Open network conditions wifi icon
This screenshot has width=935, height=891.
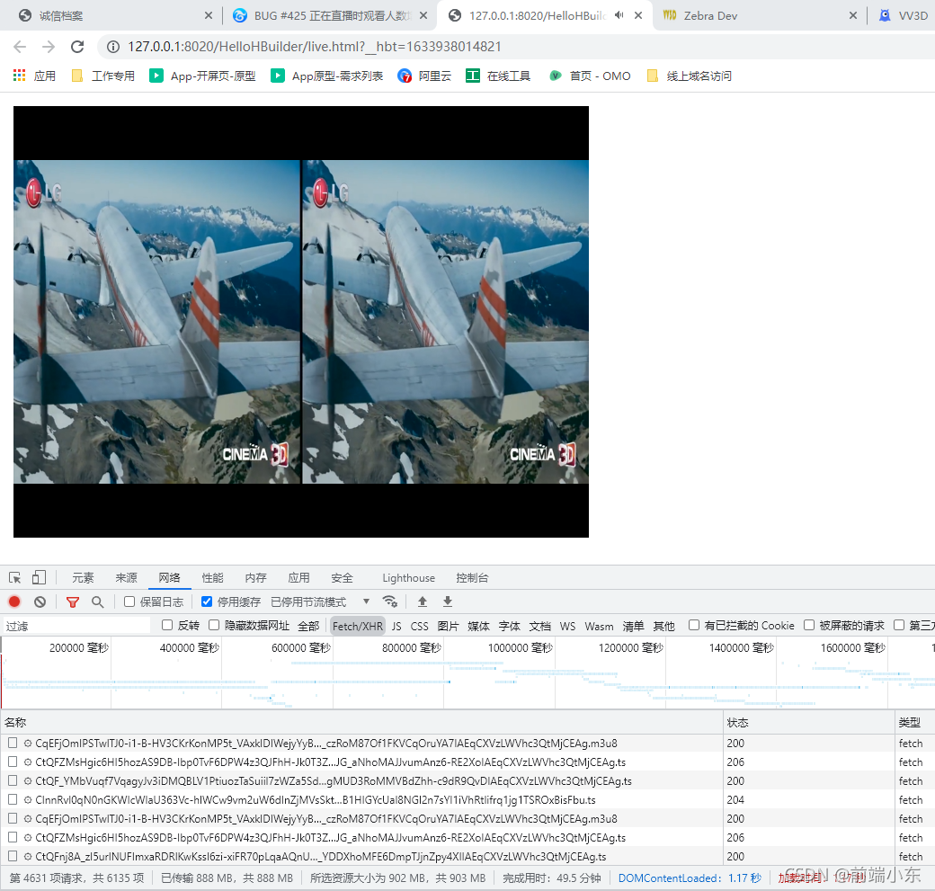click(x=390, y=601)
